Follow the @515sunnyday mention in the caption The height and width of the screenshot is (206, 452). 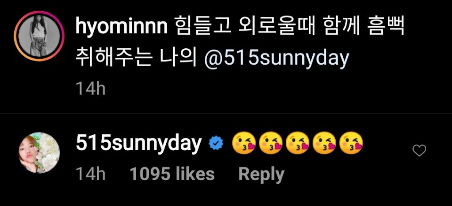pyautogui.click(x=276, y=59)
